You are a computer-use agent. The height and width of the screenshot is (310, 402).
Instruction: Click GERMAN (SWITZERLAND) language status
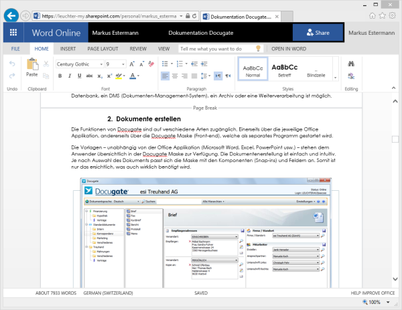click(x=108, y=293)
